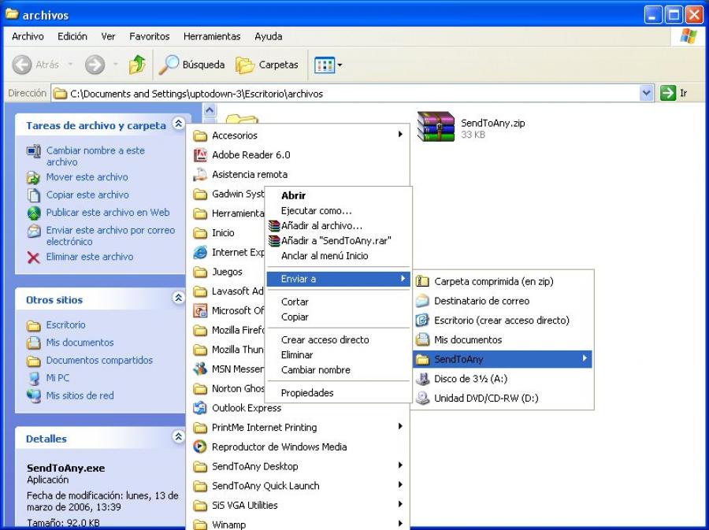This screenshot has height=530, width=709.
Task: Open the views dropdown arrow
Action: click(x=340, y=65)
